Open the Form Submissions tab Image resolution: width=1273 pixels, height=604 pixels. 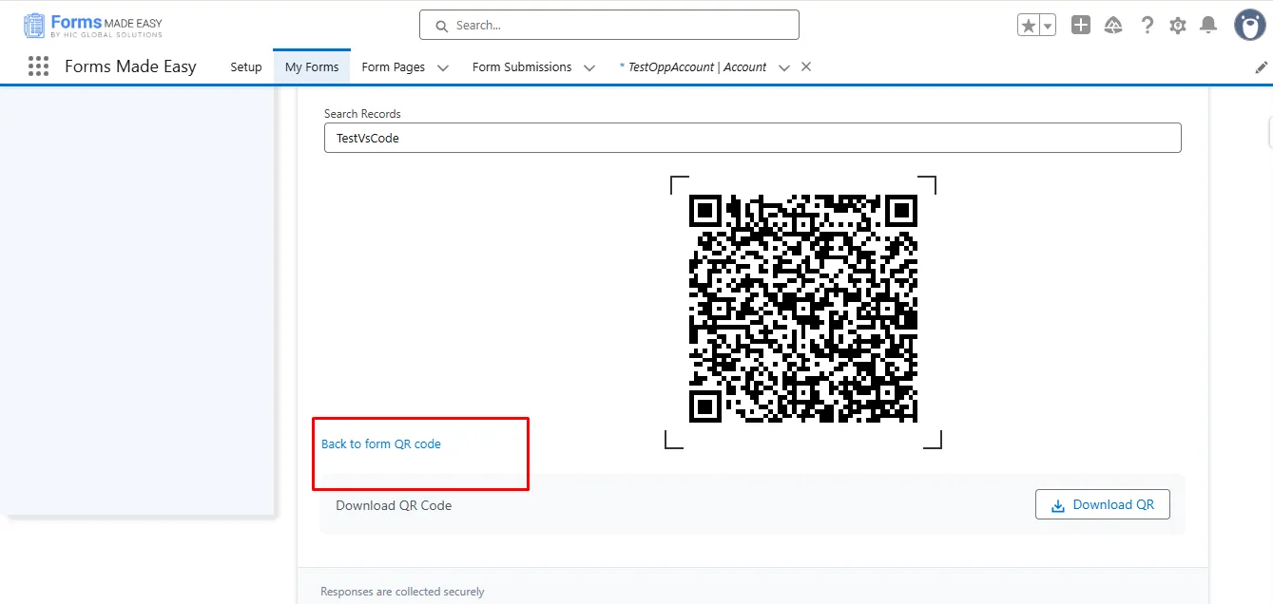[522, 67]
